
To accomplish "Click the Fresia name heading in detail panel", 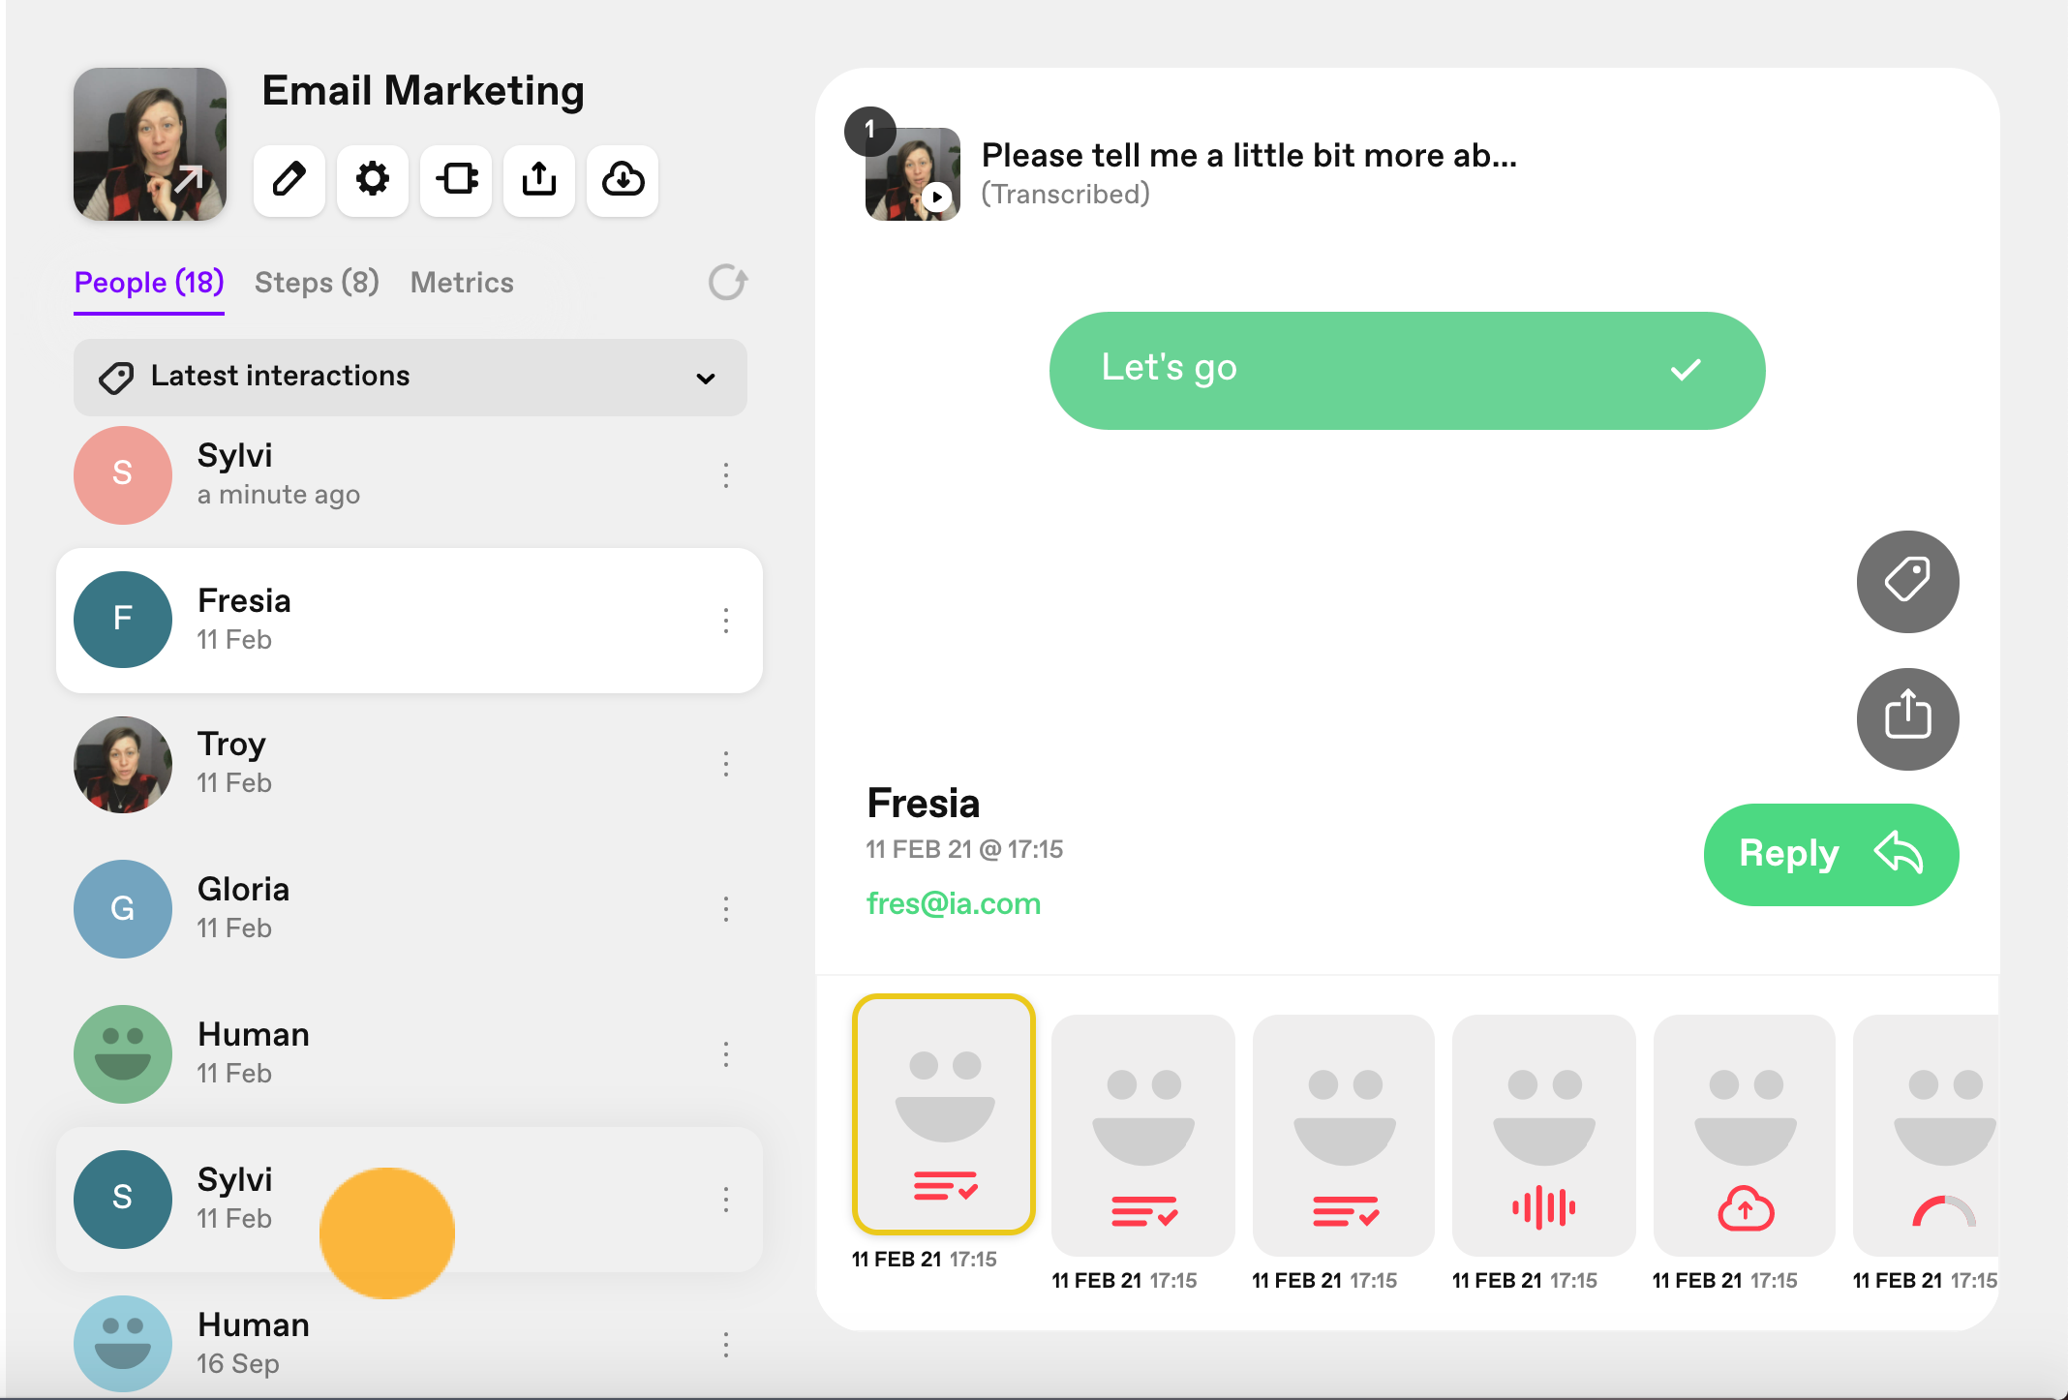I will click(x=924, y=803).
